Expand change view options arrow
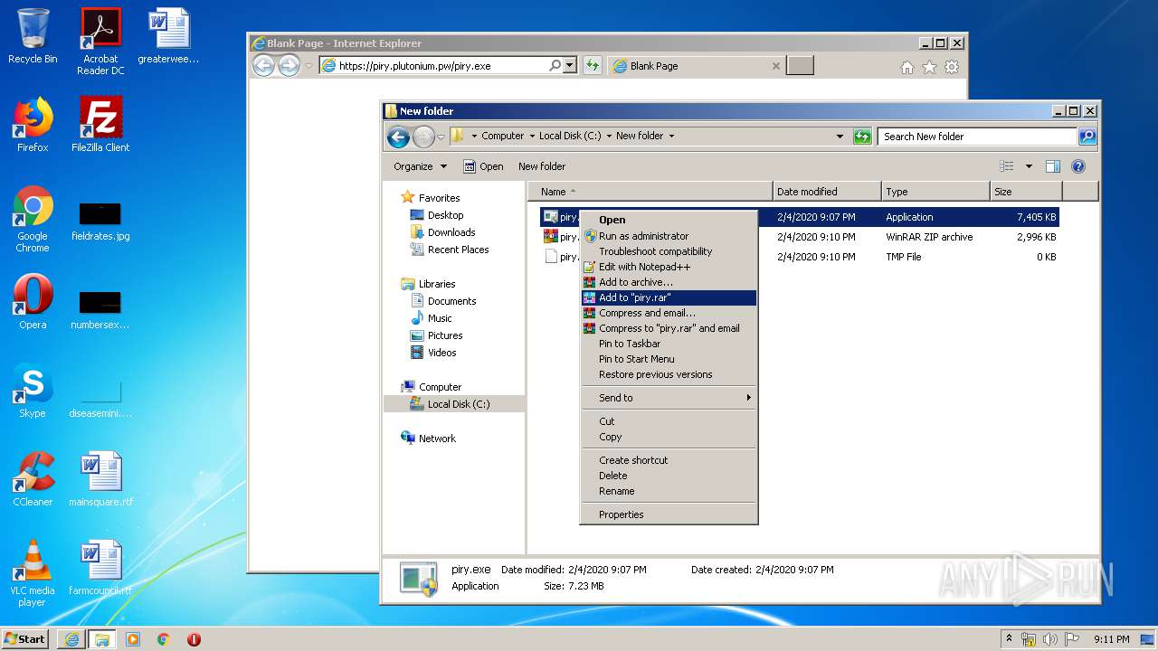The height and width of the screenshot is (651, 1158). coord(1029,166)
